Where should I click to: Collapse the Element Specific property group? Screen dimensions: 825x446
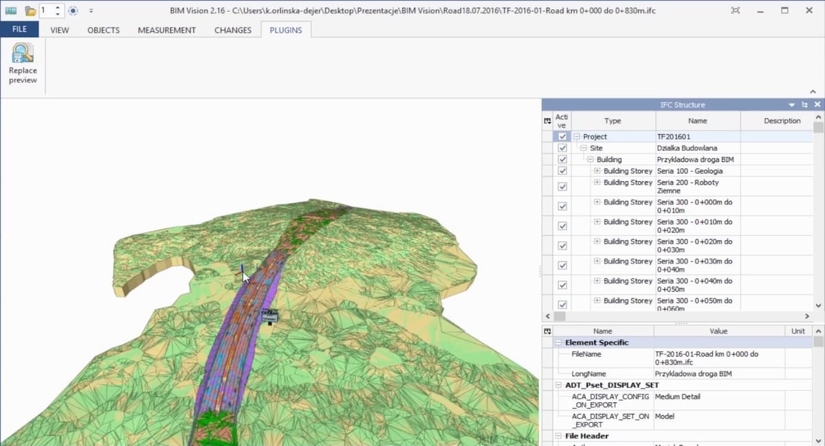559,342
